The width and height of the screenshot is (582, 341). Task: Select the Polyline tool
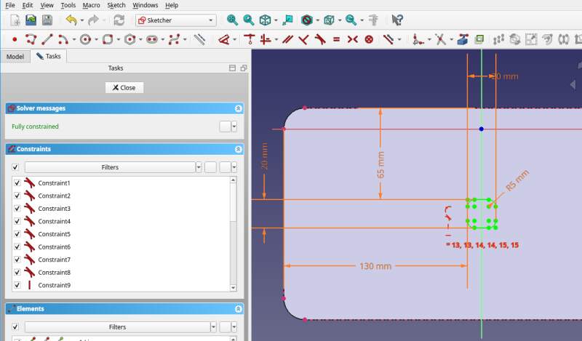pyautogui.click(x=31, y=39)
